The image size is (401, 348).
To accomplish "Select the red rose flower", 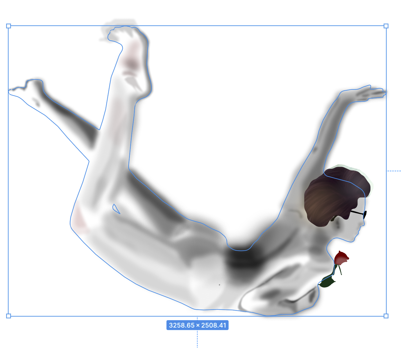I will [x=341, y=258].
